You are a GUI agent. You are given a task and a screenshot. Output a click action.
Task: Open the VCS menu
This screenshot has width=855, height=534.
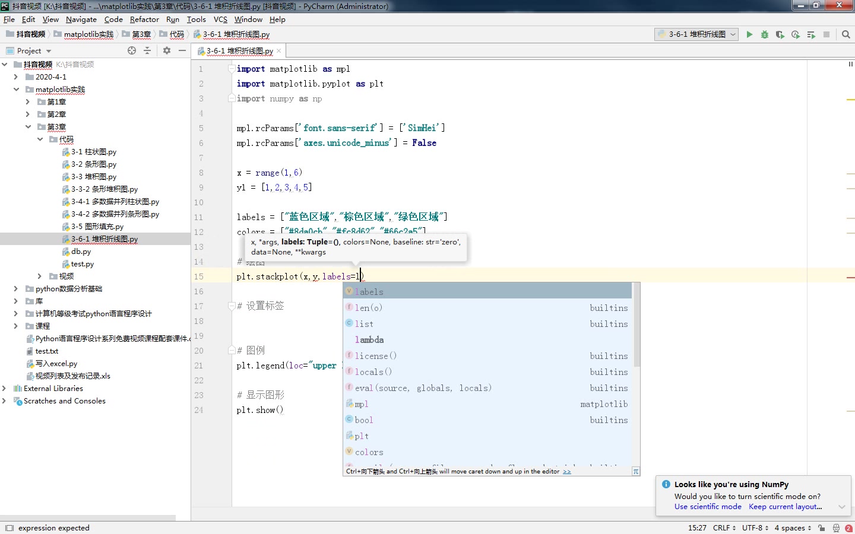click(x=220, y=19)
